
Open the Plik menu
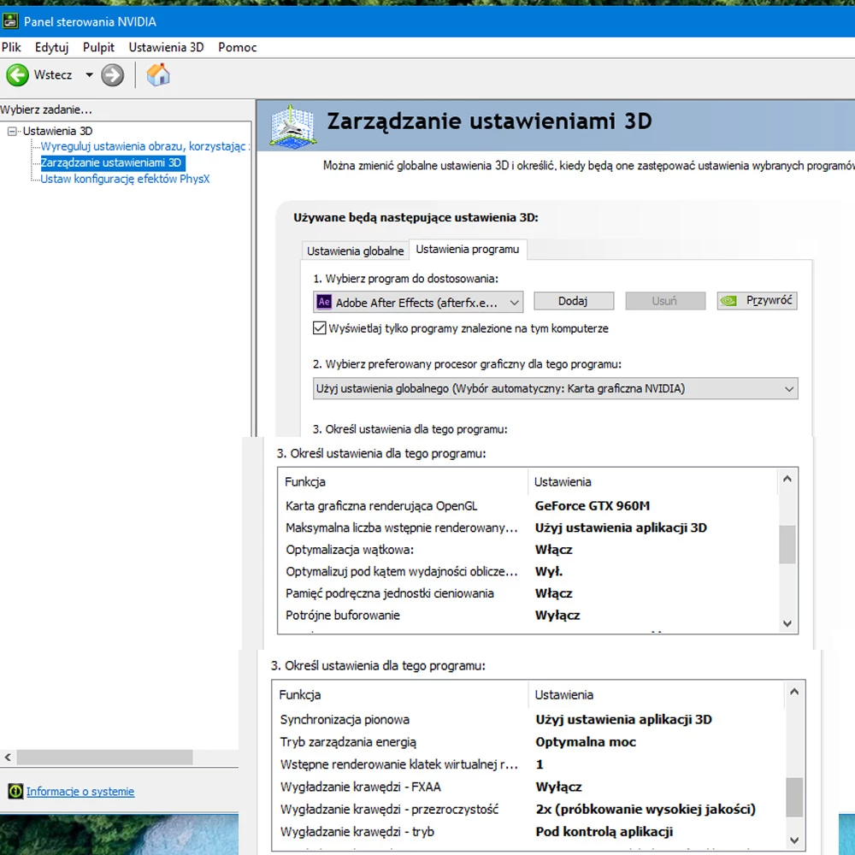(x=11, y=47)
